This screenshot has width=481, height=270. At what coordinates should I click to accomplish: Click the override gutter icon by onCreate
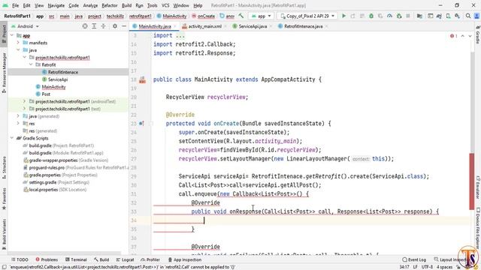[x=141, y=123]
